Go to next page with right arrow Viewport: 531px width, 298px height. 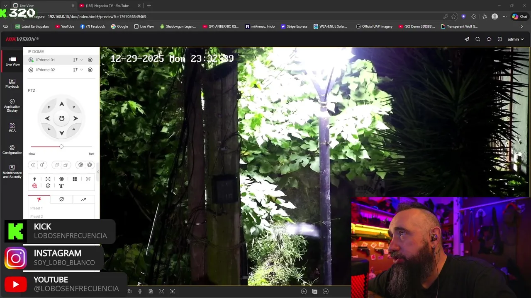click(x=326, y=291)
